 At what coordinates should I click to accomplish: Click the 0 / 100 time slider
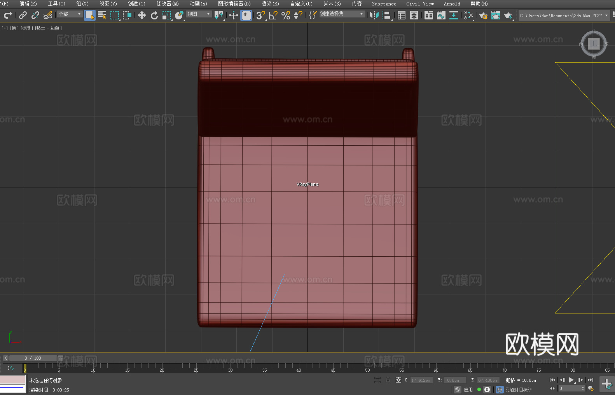tap(33, 358)
